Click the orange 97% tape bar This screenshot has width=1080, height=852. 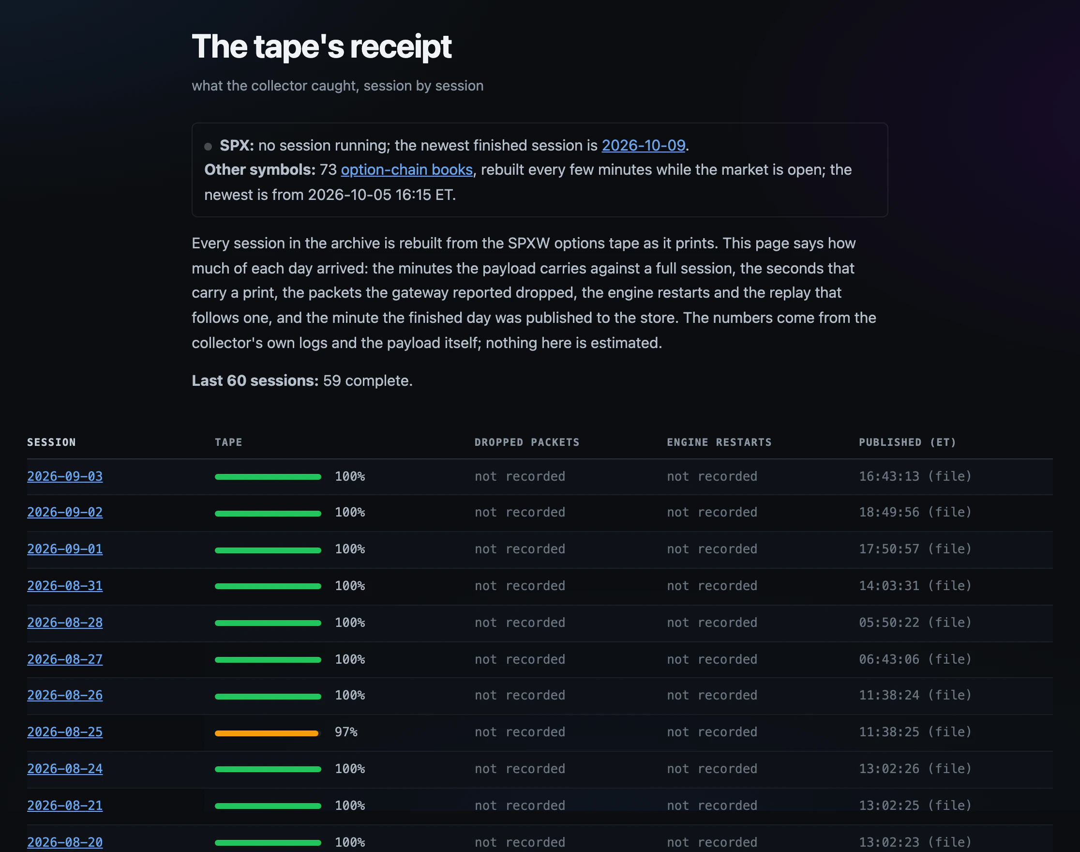click(x=266, y=733)
